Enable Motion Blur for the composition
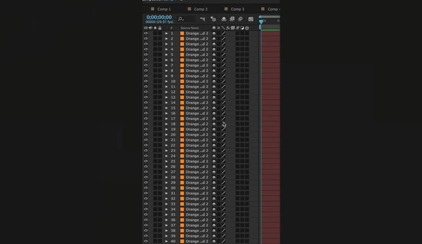 point(240,19)
